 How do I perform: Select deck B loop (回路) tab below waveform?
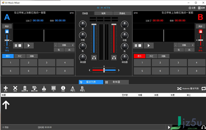[x=163, y=56]
